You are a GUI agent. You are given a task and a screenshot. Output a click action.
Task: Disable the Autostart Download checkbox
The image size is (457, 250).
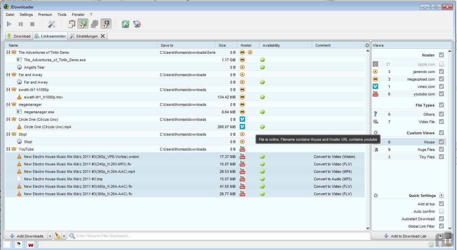click(441, 219)
